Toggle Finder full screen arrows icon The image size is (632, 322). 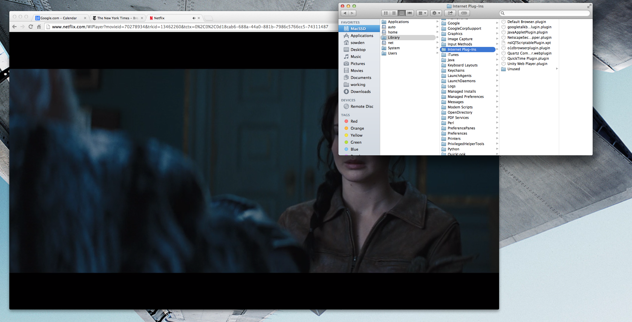click(589, 6)
